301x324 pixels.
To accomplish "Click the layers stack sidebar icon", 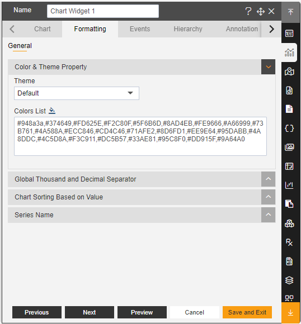I will (x=289, y=280).
